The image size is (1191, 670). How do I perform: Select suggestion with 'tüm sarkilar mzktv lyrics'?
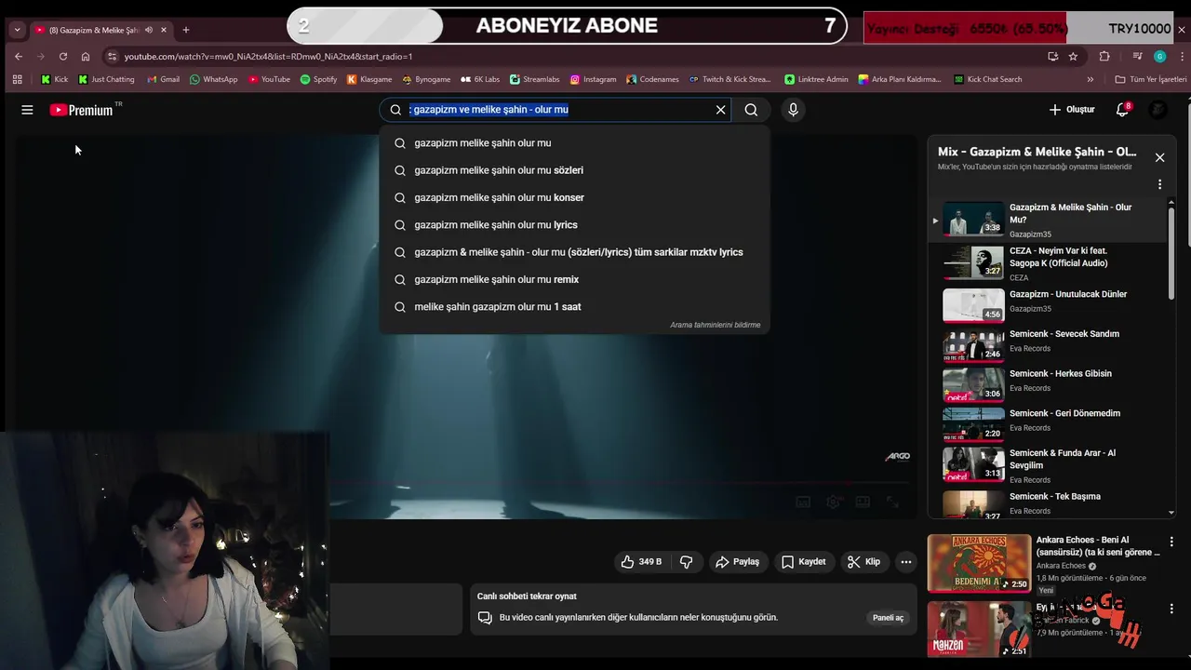point(574,252)
